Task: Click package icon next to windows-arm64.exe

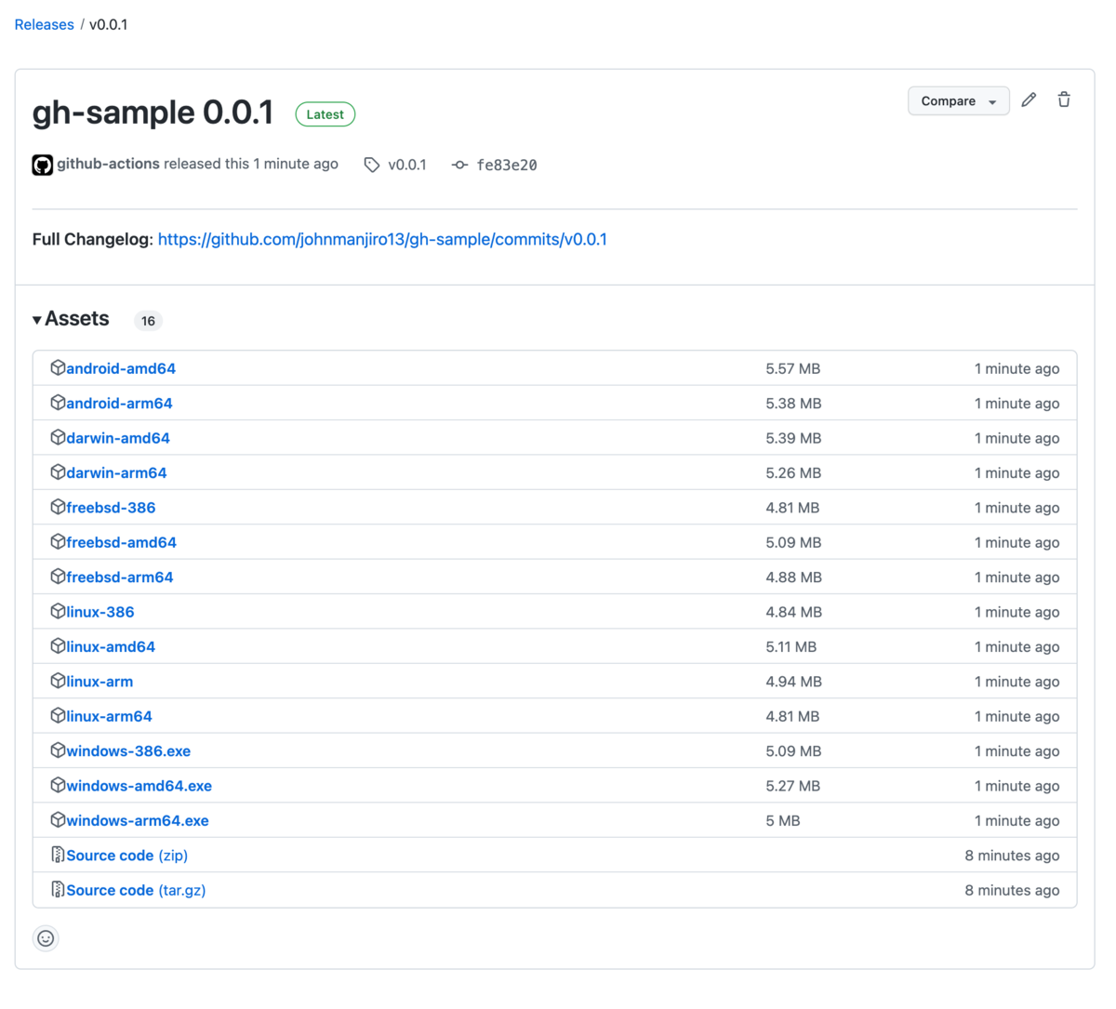Action: tap(58, 819)
